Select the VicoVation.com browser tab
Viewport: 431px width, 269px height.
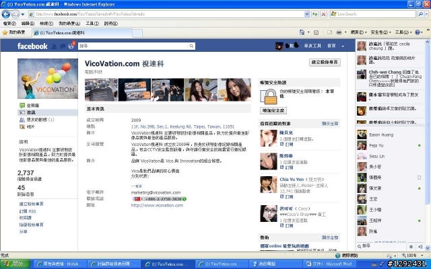point(82,33)
